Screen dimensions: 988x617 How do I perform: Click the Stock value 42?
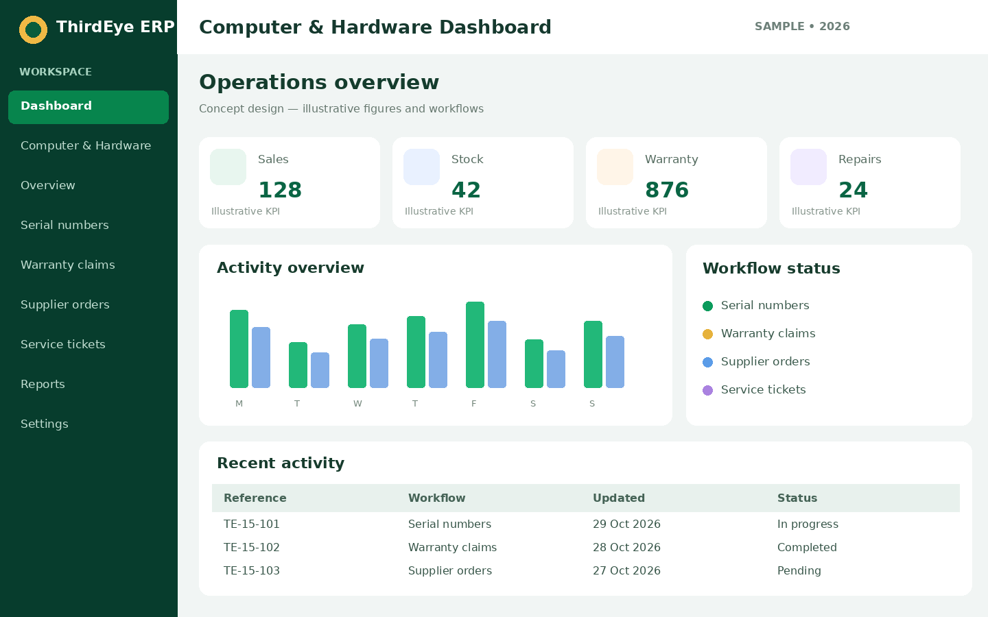point(467,190)
